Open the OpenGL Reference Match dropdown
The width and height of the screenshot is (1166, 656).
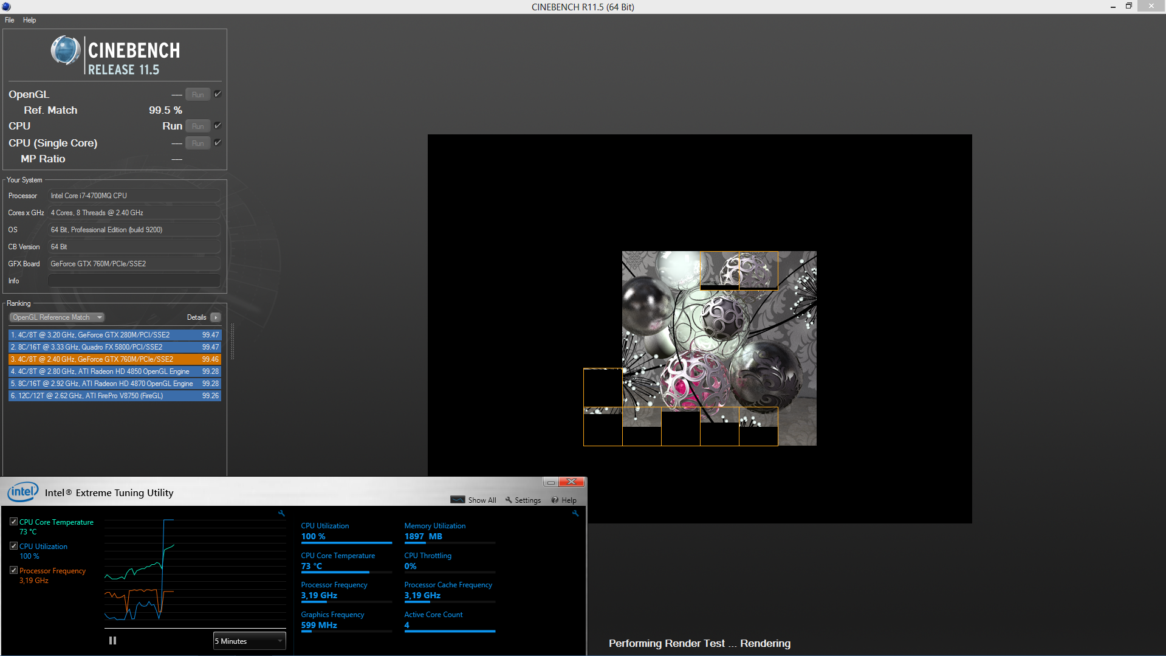click(57, 317)
